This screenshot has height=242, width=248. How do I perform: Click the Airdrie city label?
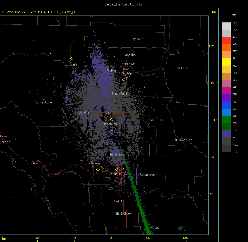[x=116, y=154]
